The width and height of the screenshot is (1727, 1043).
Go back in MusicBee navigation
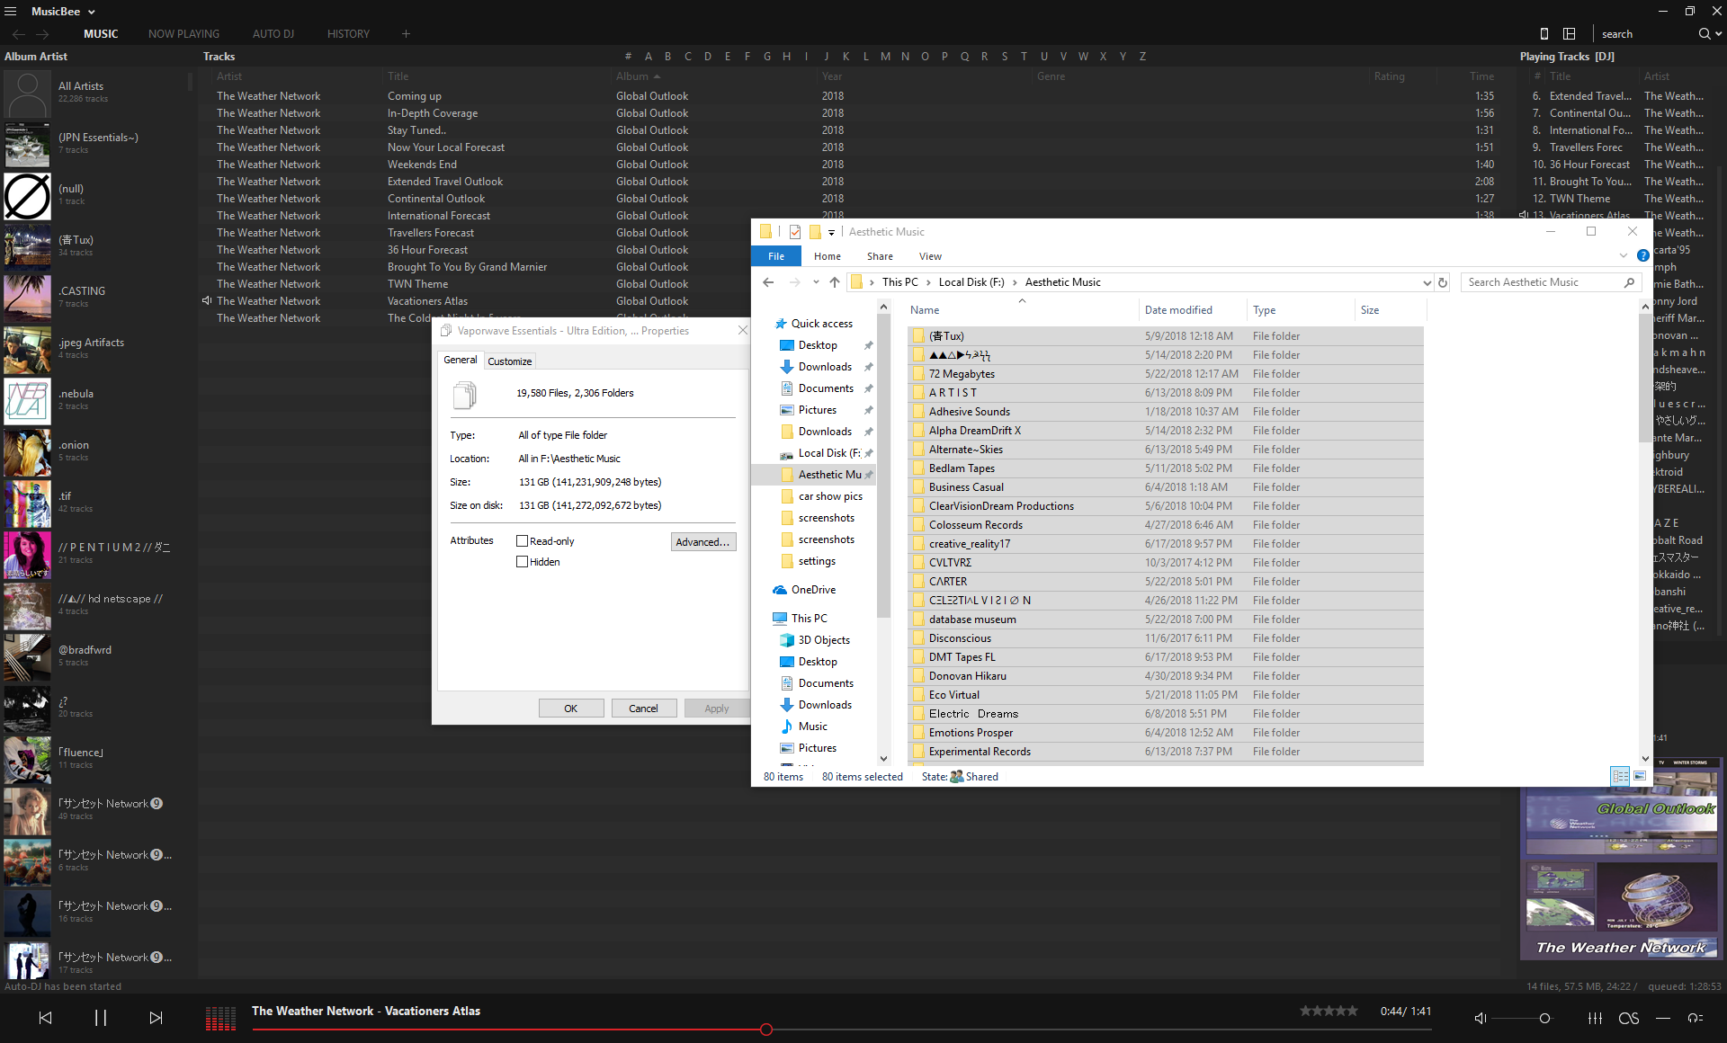[19, 34]
